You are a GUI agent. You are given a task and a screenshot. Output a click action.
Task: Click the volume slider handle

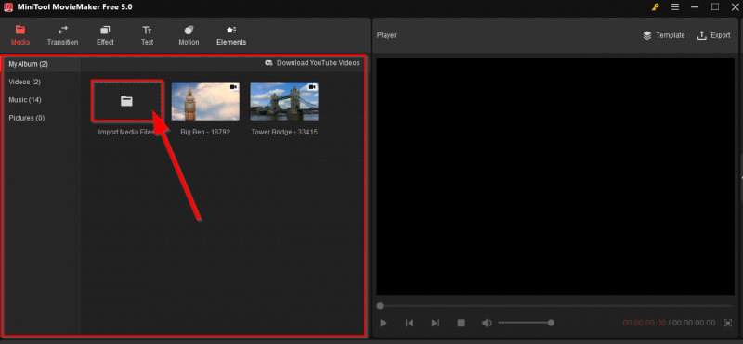551,323
